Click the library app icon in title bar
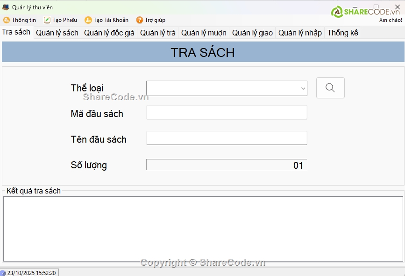Viewport: 405px width, 276px height. tap(6, 7)
